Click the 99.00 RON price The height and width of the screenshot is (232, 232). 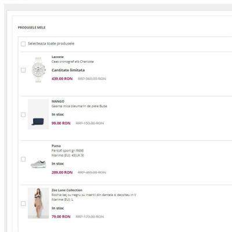[x=61, y=123]
